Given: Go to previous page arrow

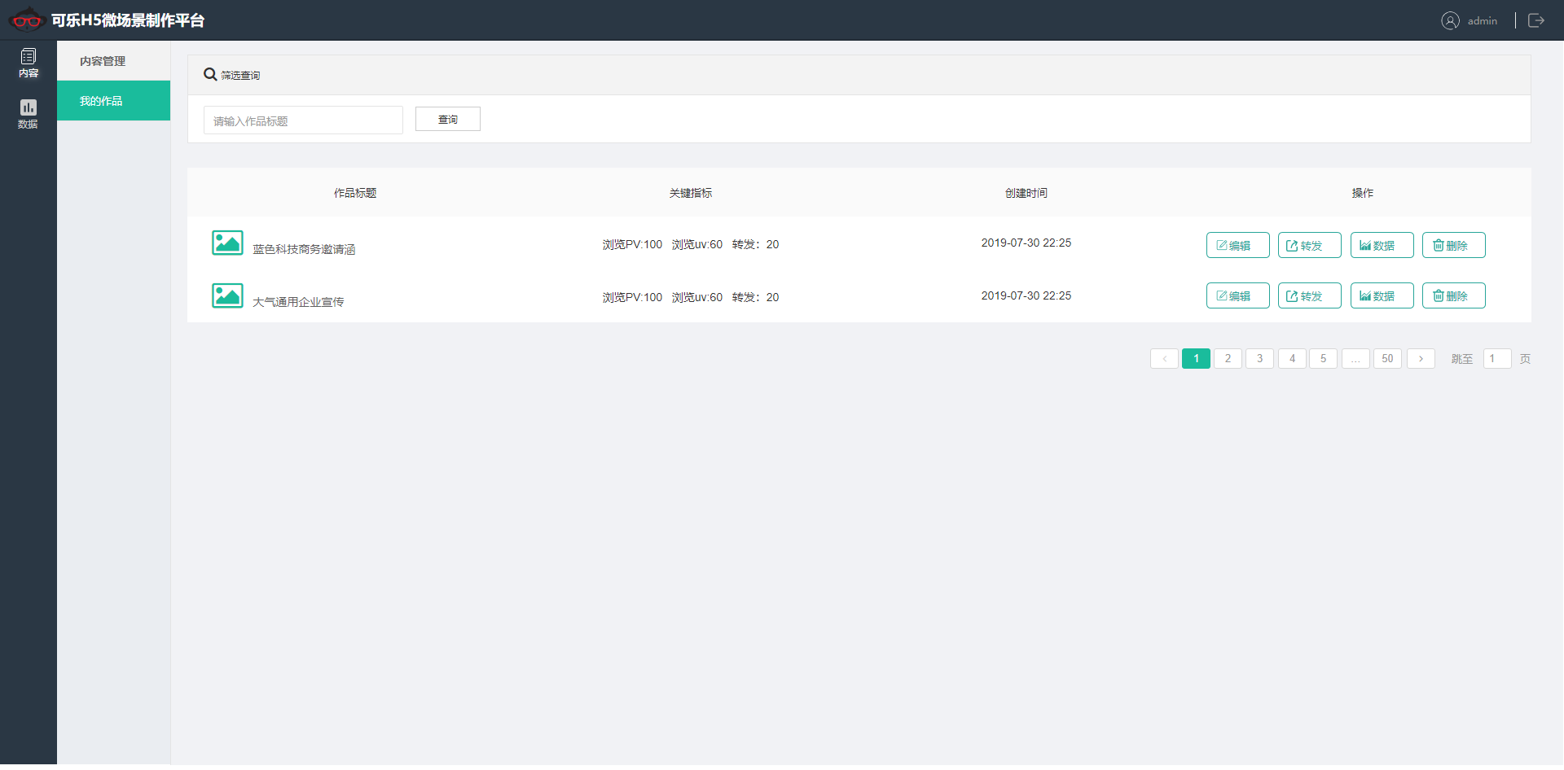Looking at the screenshot, I should [1164, 358].
